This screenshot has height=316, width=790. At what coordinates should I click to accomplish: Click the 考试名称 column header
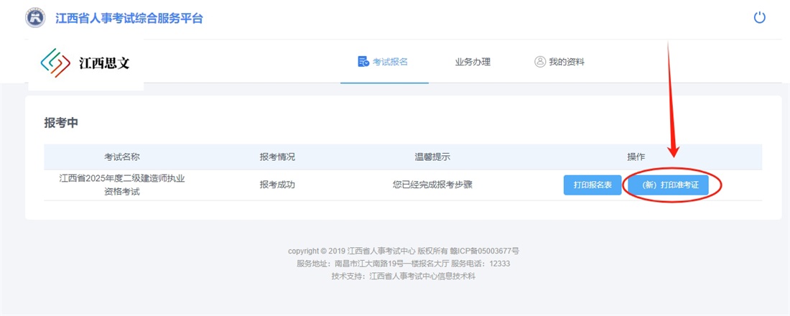pos(127,157)
